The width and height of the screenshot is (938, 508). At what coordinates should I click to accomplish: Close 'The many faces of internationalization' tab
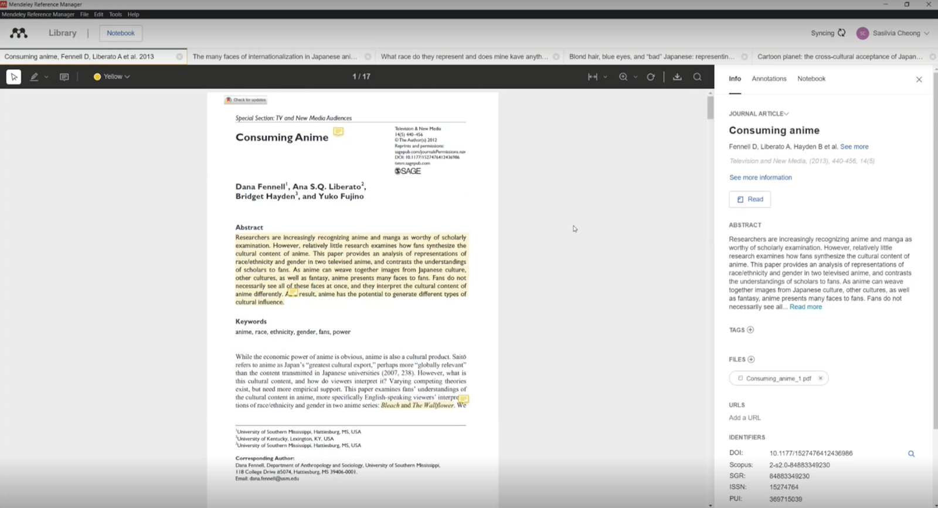point(368,57)
